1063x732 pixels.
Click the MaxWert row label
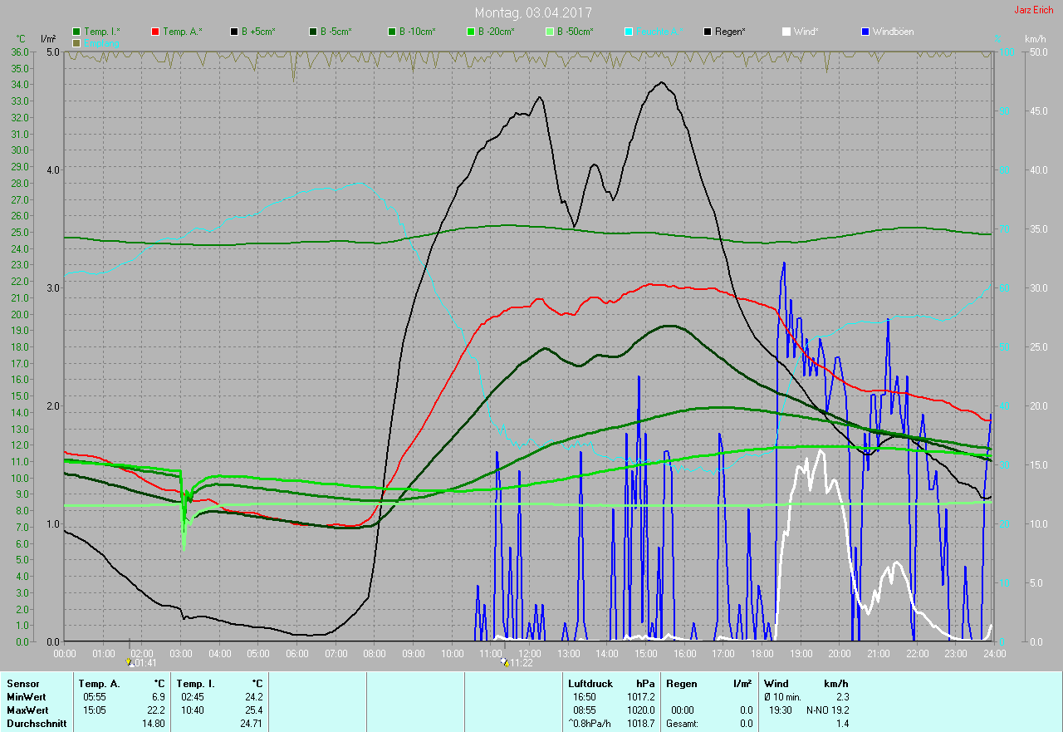click(x=27, y=710)
